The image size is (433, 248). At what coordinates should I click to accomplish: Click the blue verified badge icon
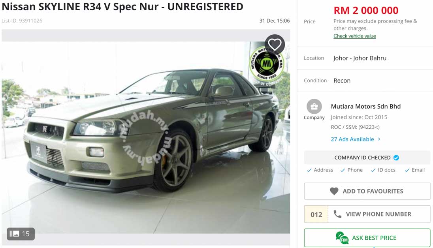(x=396, y=158)
